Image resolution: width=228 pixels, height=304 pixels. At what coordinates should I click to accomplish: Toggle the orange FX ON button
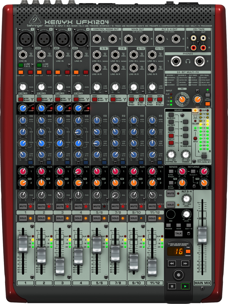coord(208,104)
